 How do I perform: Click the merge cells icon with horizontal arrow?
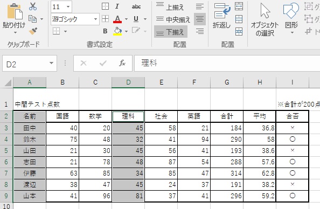pyautogui.click(x=239, y=6)
